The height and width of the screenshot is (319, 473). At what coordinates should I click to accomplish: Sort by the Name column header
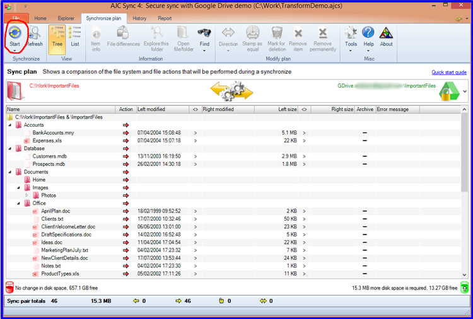pos(61,109)
